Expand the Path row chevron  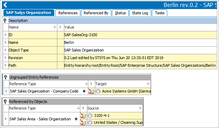[x=6, y=65]
